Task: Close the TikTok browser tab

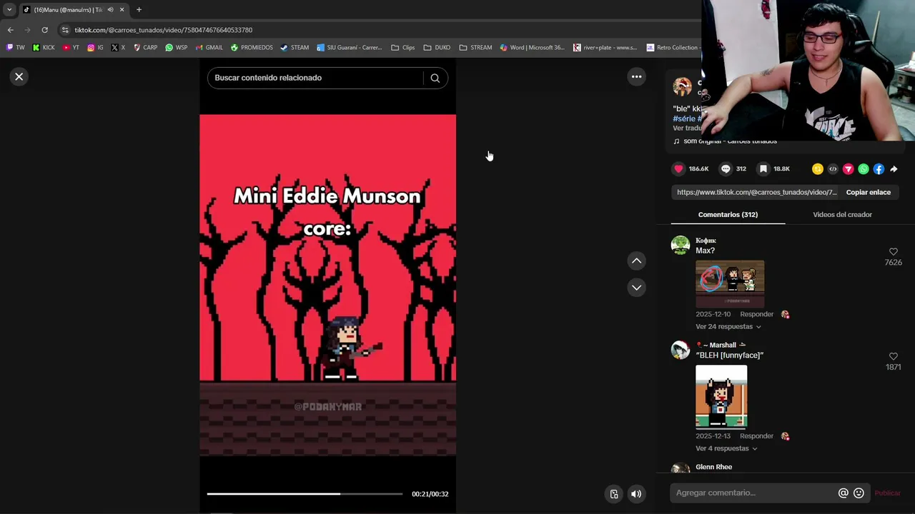Action: click(122, 9)
